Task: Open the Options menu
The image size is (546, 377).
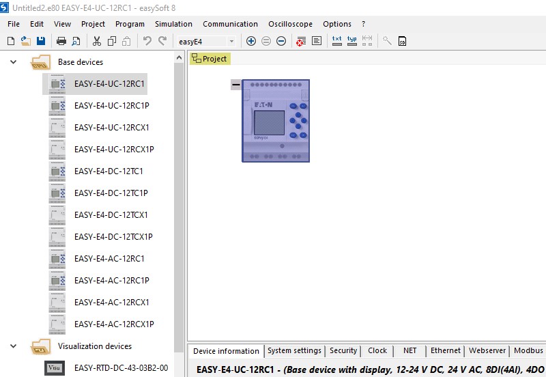Action: point(336,24)
